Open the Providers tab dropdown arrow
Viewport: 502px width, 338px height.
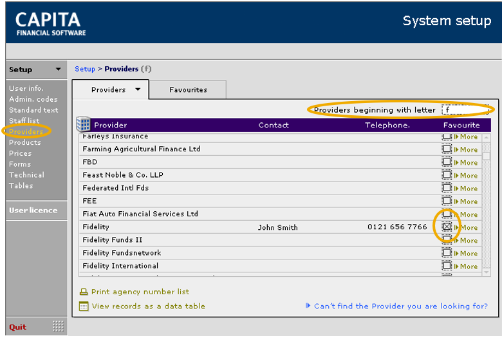(138, 89)
